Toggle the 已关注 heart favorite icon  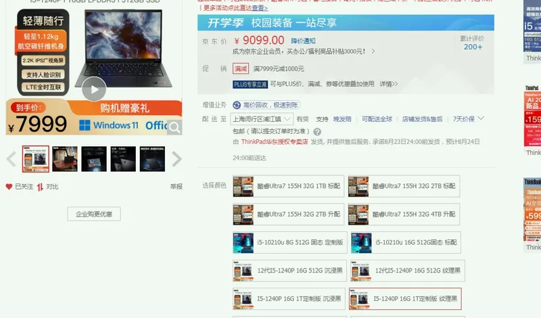[9, 187]
